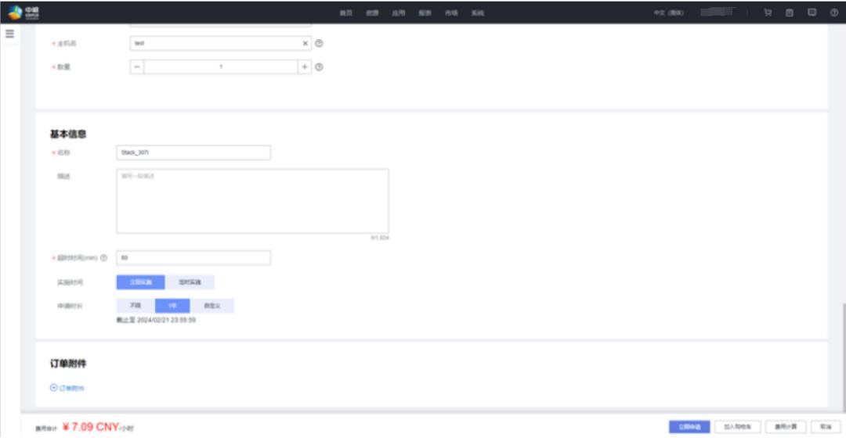
Task: Open the blurred user account menu
Action: click(718, 12)
